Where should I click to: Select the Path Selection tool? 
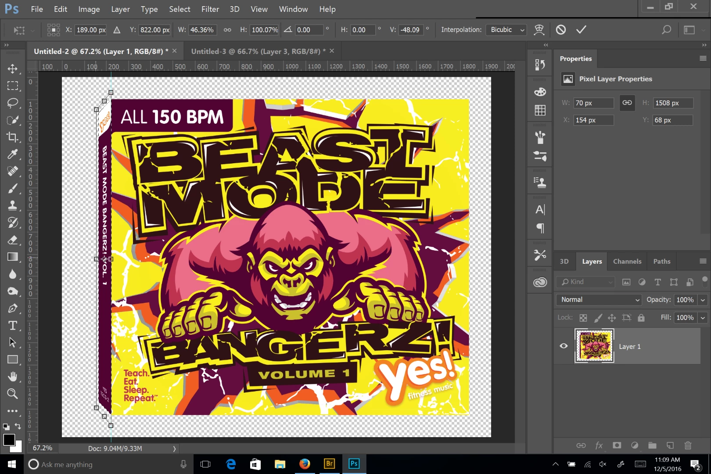pos(12,342)
